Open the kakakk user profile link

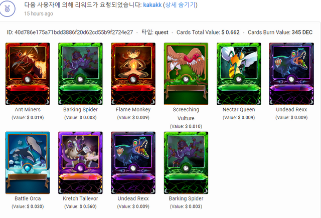152,5
